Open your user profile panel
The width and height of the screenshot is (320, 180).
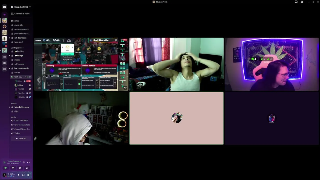(x=9, y=175)
